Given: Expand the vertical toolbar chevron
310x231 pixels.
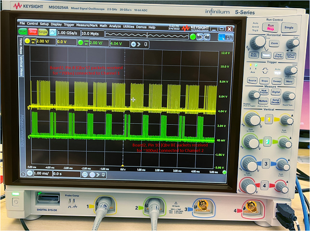Looking at the screenshot, I should [139, 44].
